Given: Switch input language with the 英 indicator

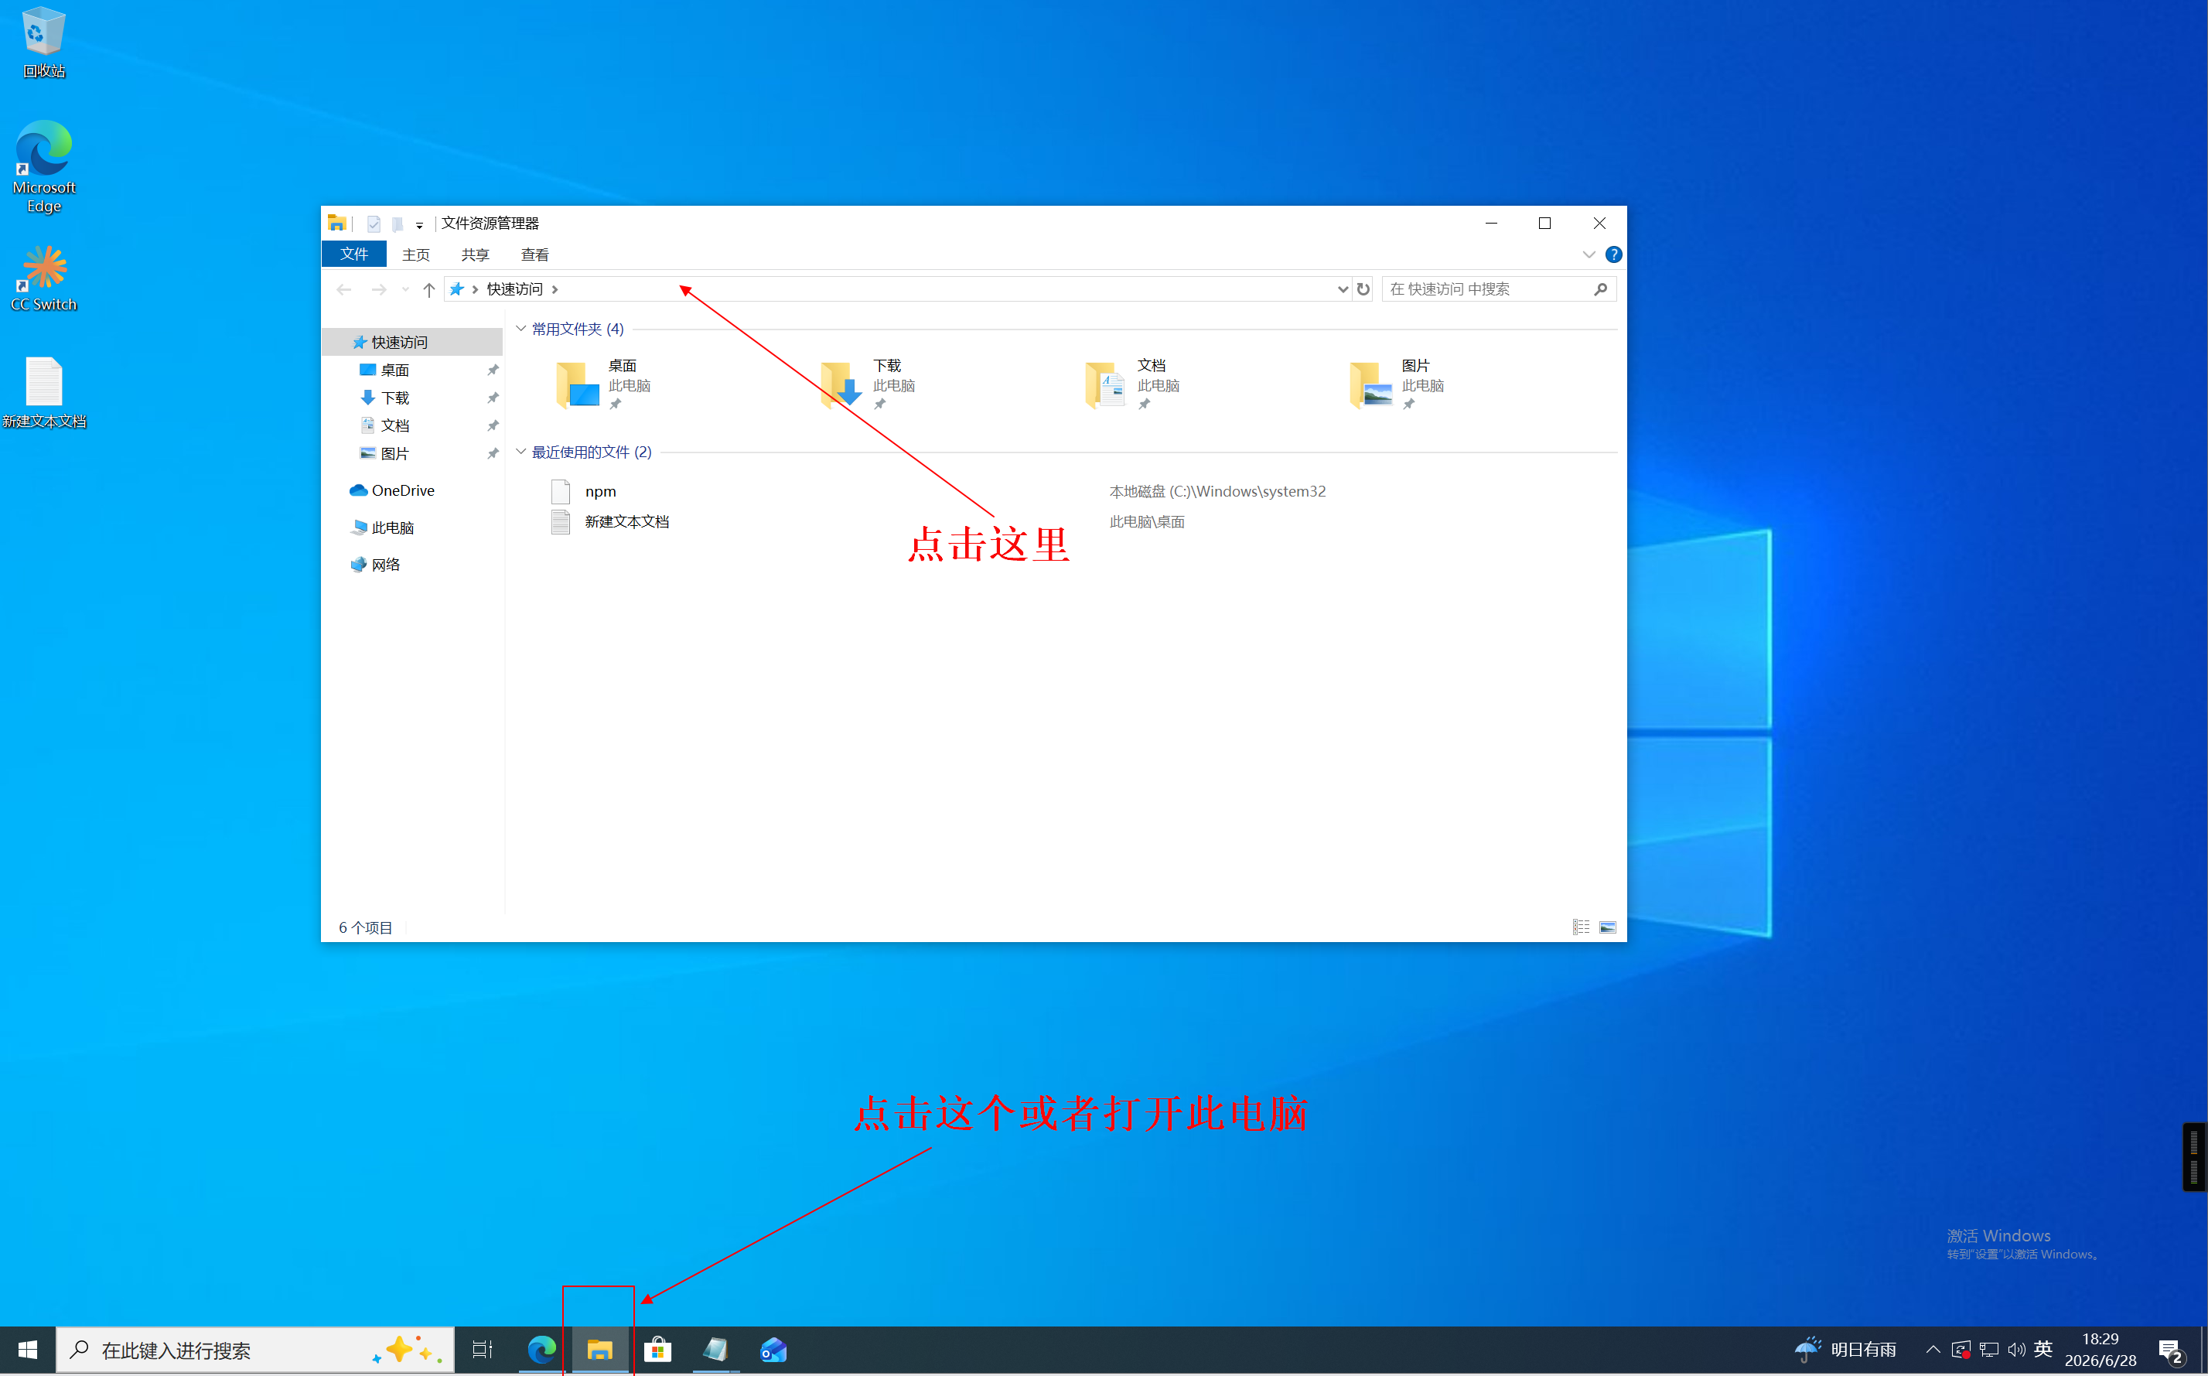Looking at the screenshot, I should coord(2043,1350).
